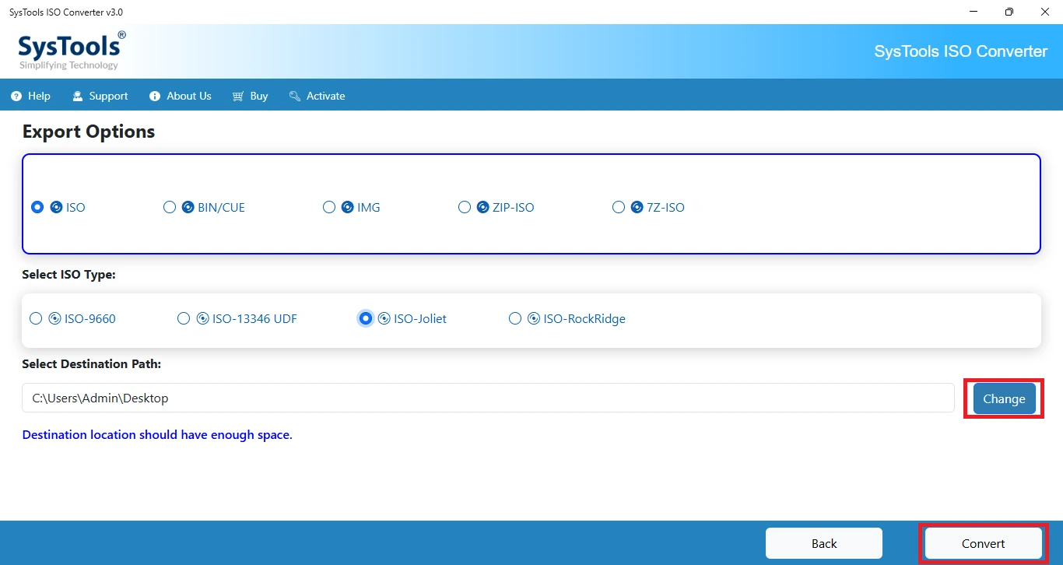The height and width of the screenshot is (565, 1063).
Task: Choose the ISO-Joliet radio button
Action: (366, 318)
